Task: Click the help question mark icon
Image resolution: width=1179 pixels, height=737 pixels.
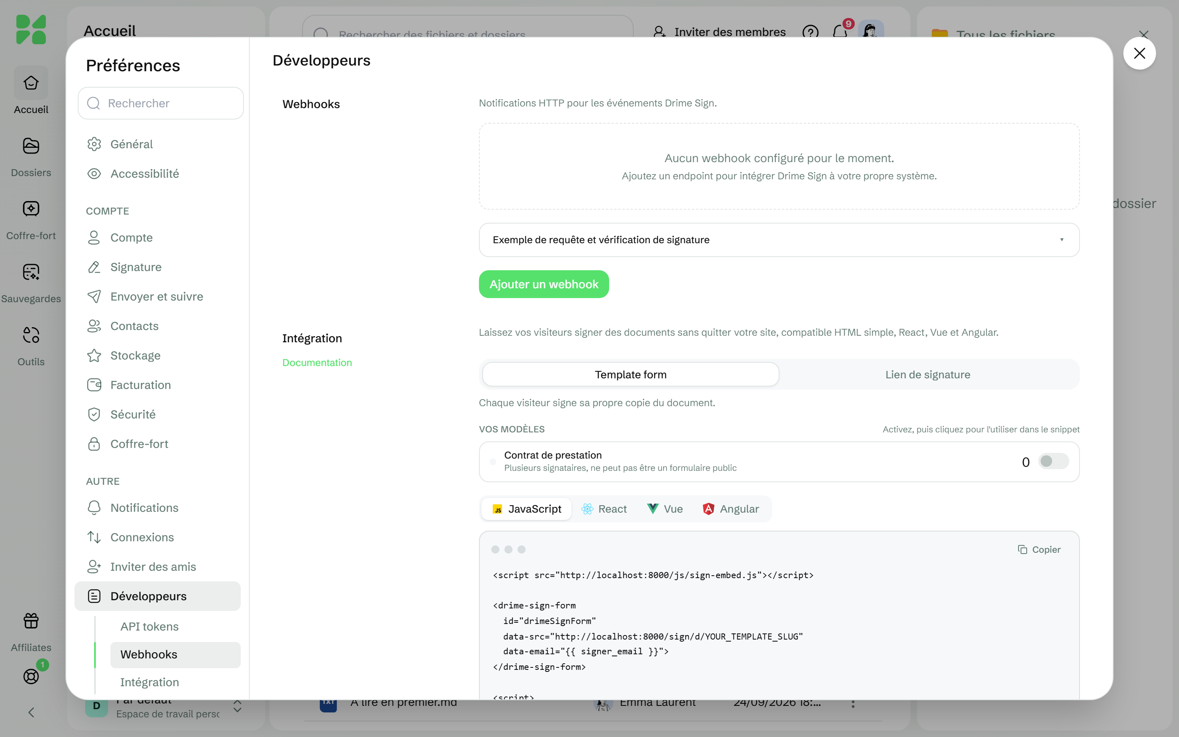Action: 810,32
